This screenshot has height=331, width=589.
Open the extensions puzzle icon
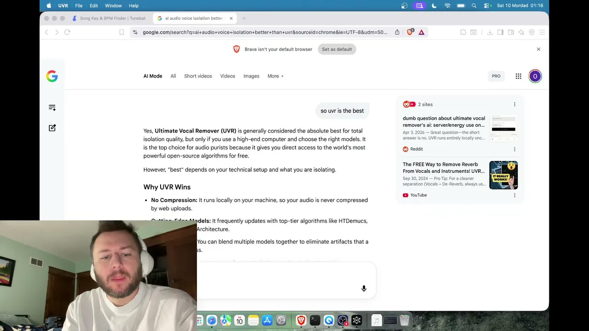coord(463,32)
